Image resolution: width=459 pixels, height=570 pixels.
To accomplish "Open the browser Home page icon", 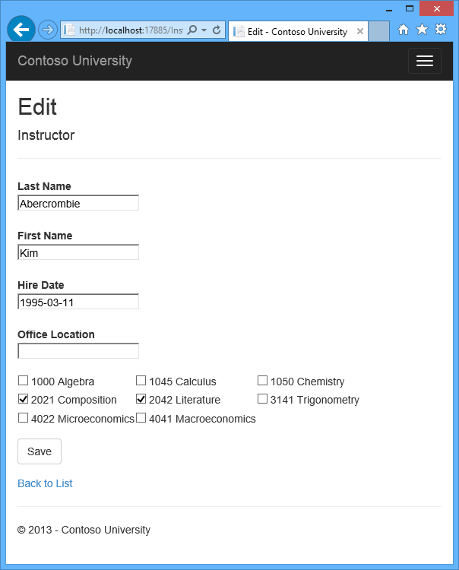I will coord(404,30).
